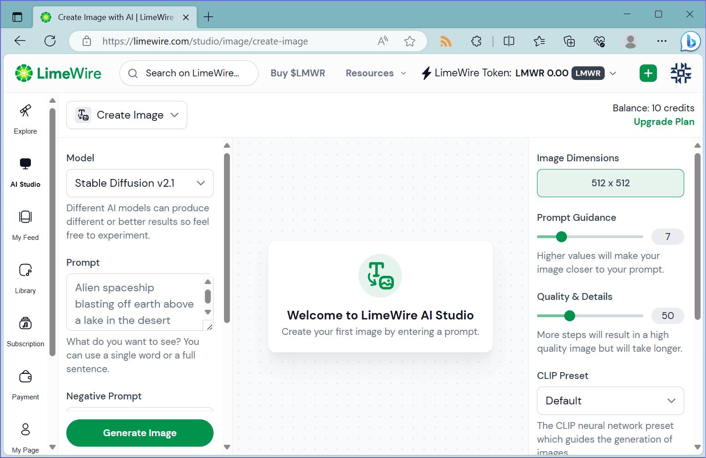Expand the Create Image dropdown

click(127, 115)
